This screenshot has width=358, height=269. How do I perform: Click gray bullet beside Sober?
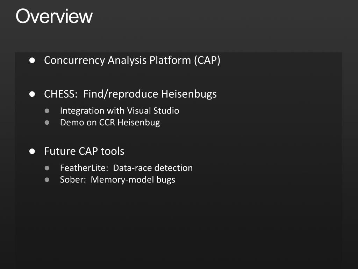pos(47,180)
